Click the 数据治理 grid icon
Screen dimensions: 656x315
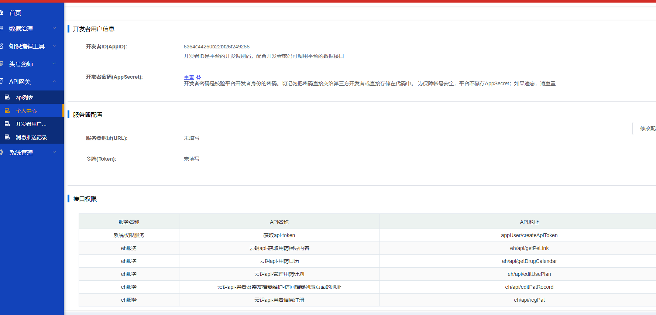1,28
